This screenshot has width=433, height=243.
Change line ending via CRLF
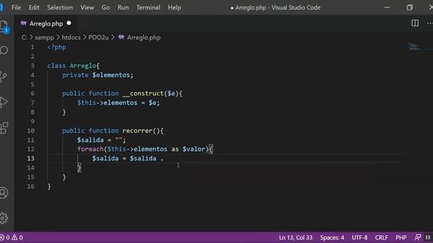tap(382, 237)
